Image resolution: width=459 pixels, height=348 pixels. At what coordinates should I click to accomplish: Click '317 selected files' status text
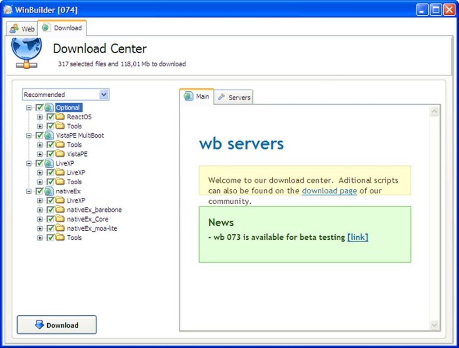(x=122, y=64)
